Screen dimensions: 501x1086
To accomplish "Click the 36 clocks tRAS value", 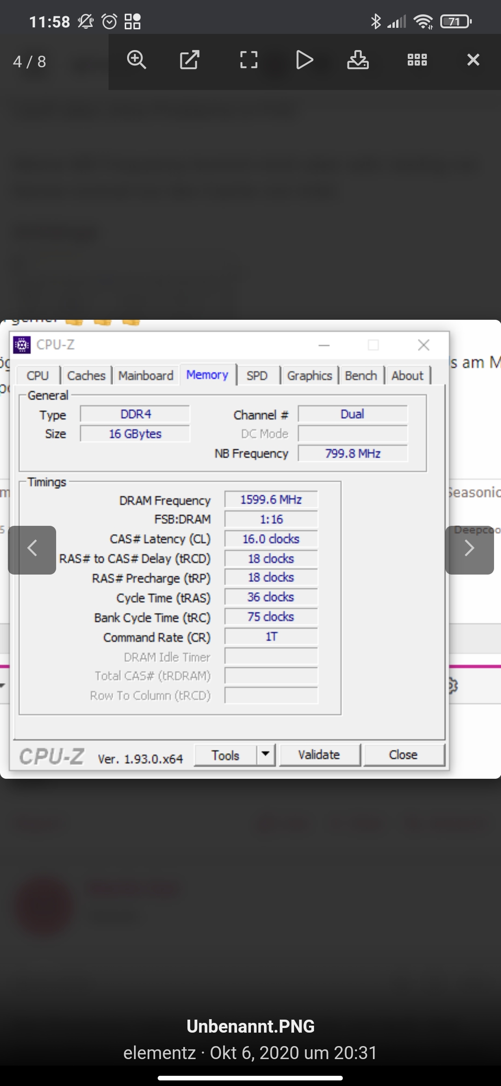I will click(x=271, y=597).
